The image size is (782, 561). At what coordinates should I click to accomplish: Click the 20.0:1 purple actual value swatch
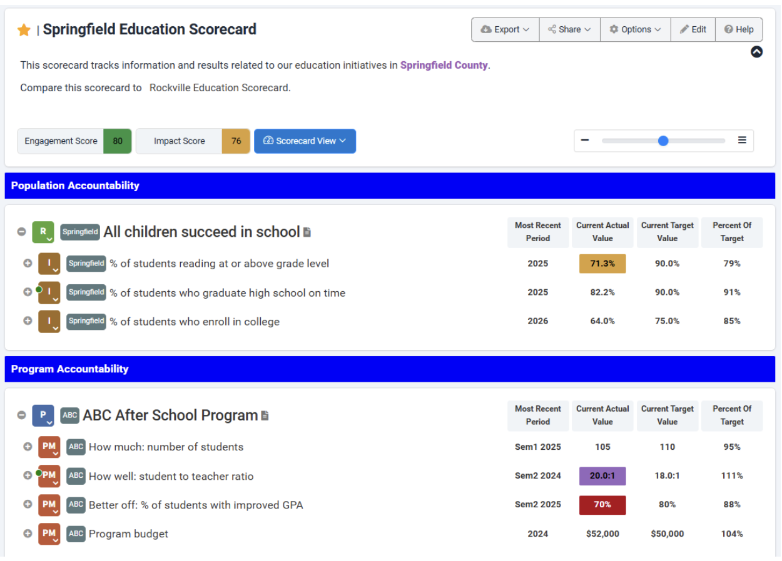click(x=602, y=476)
